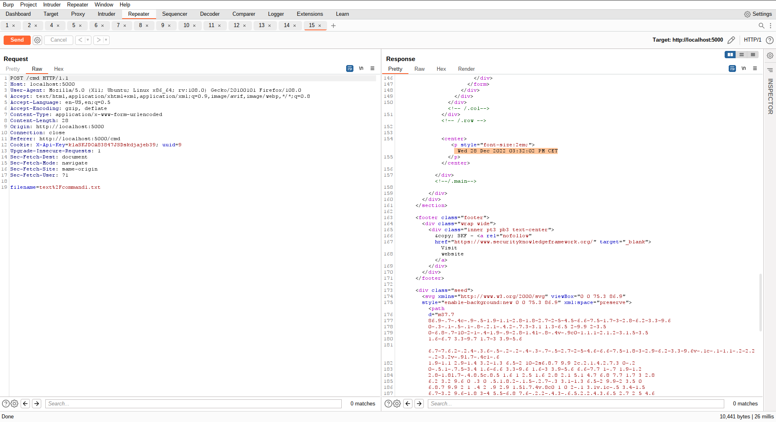Switch request view to Hex
The image size is (776, 422).
point(59,69)
